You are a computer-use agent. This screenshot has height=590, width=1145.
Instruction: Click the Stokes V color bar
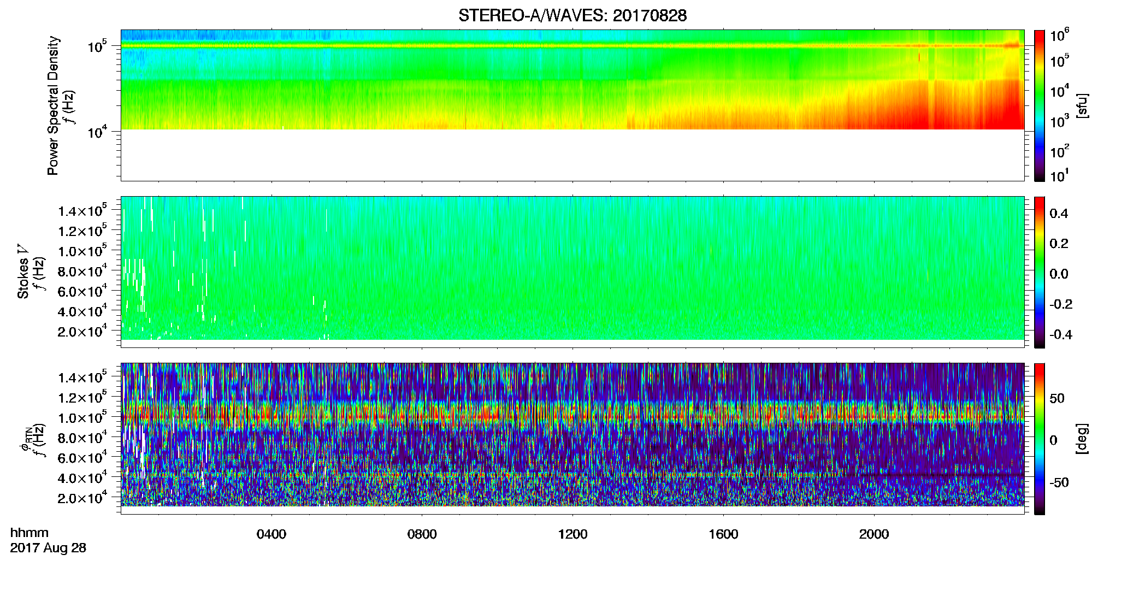coord(1040,272)
